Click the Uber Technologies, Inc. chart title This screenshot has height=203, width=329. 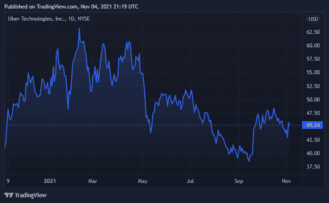point(49,19)
